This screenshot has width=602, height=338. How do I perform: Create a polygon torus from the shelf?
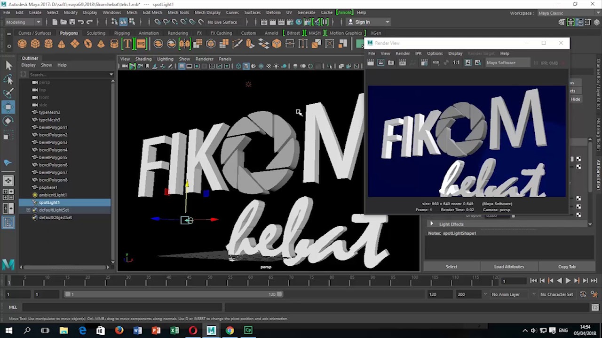tap(88, 44)
